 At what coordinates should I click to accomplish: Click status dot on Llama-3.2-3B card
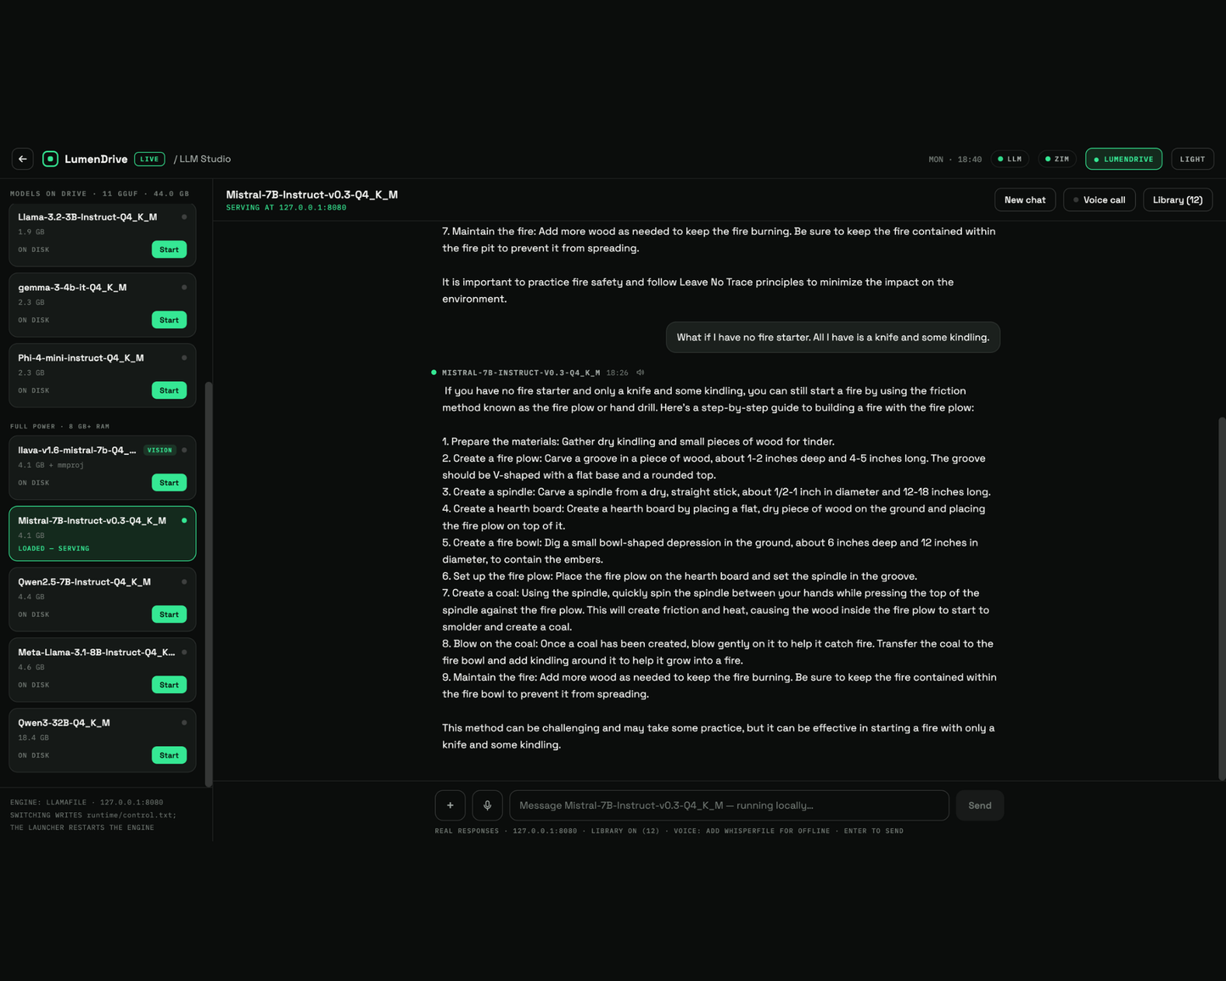[x=184, y=217]
